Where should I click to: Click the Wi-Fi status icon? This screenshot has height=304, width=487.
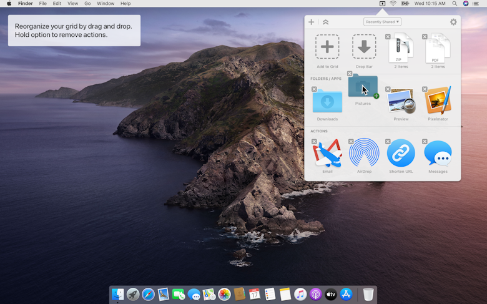pos(393,3)
